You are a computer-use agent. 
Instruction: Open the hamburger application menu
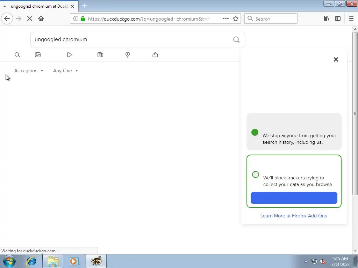tap(351, 19)
